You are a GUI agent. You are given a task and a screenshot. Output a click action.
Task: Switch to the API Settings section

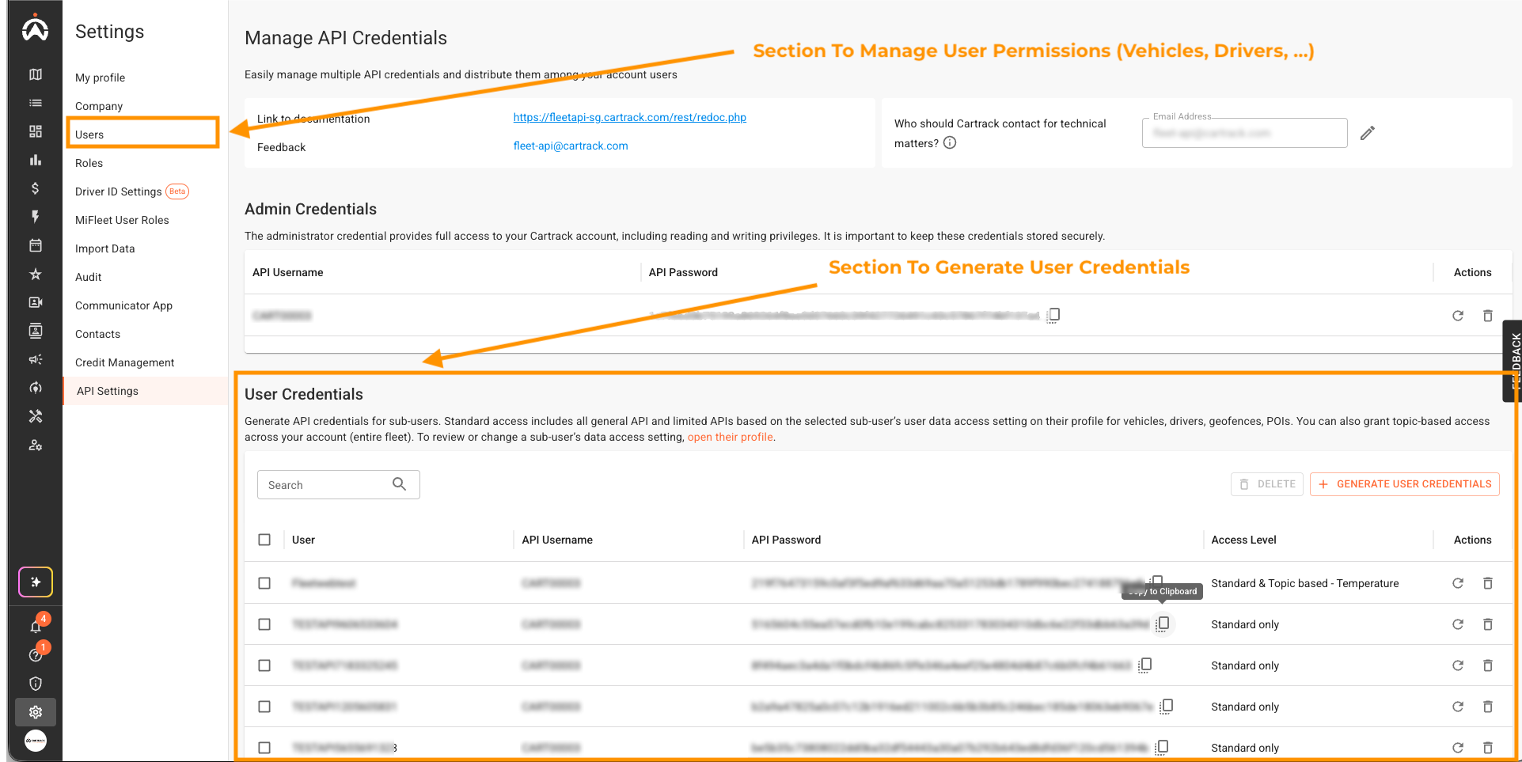[x=107, y=390]
